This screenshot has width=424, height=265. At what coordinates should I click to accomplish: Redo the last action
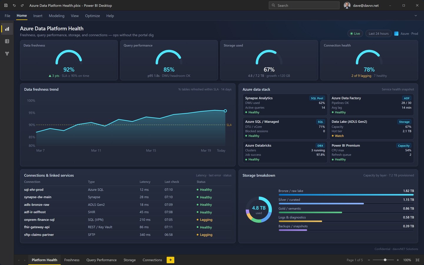(x=22, y=5)
